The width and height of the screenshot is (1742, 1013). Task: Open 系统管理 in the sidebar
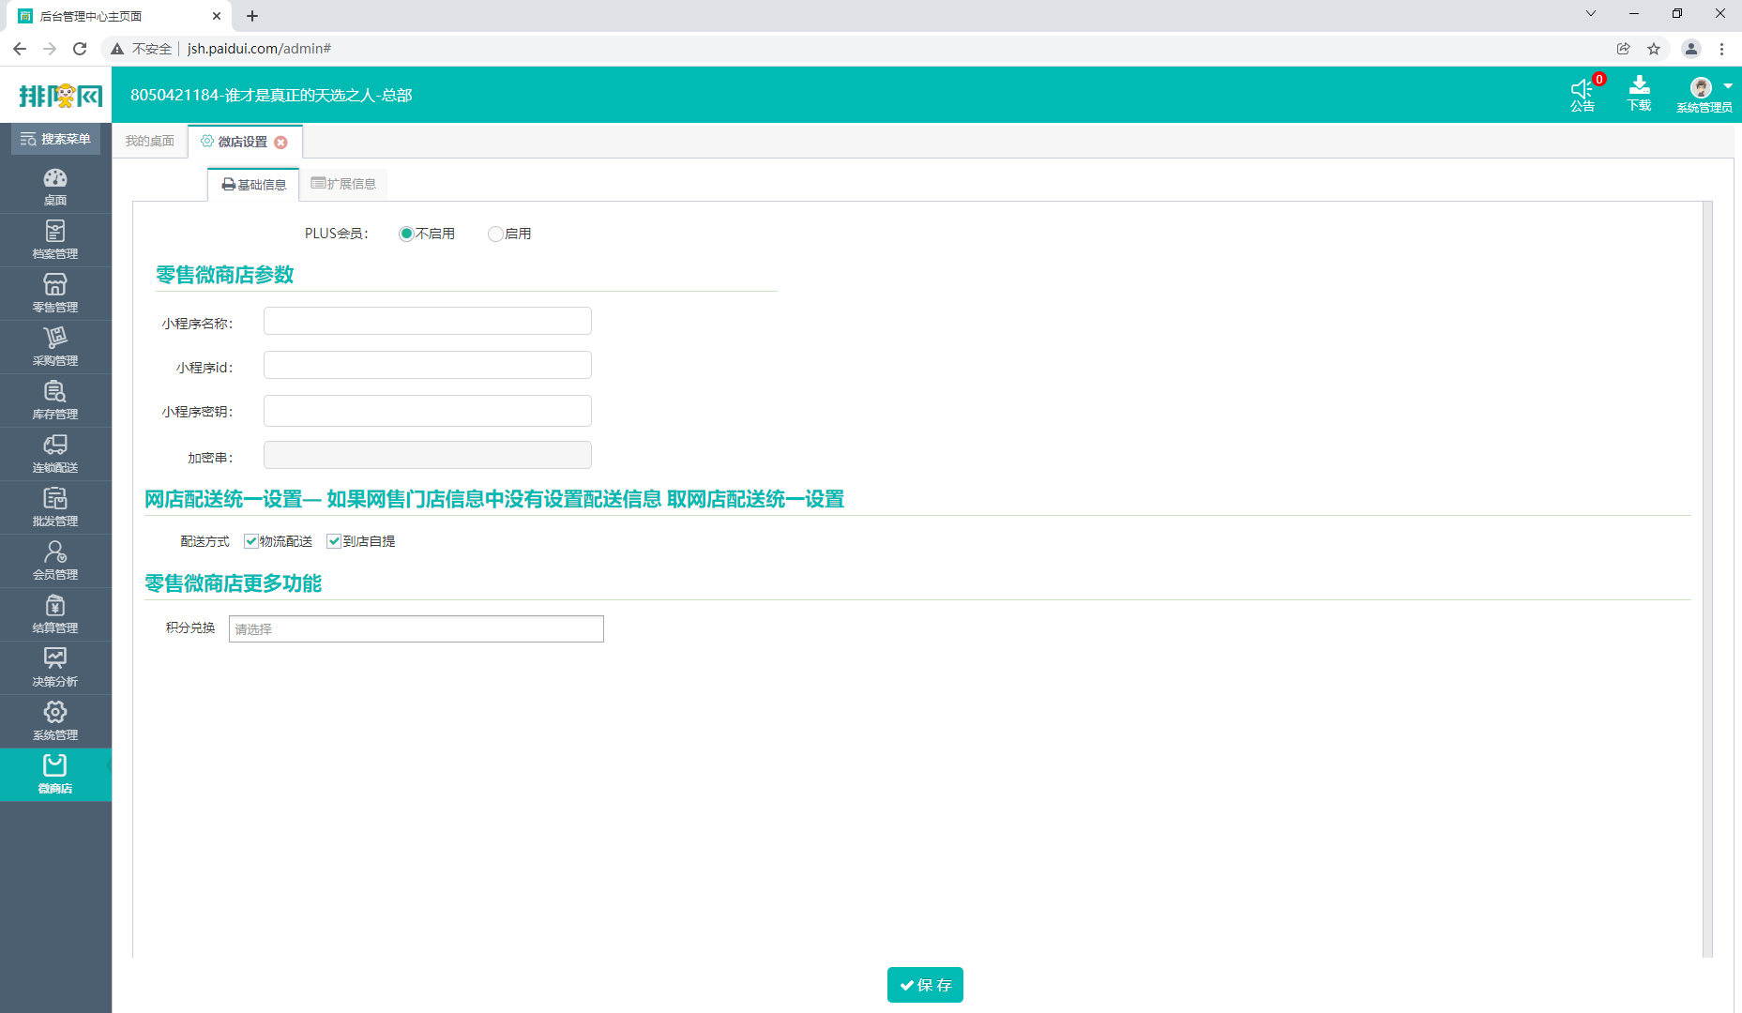pyautogui.click(x=55, y=721)
